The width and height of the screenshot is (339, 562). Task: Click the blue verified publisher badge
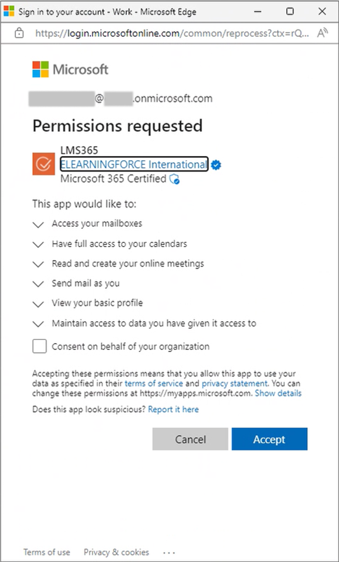pos(216,165)
